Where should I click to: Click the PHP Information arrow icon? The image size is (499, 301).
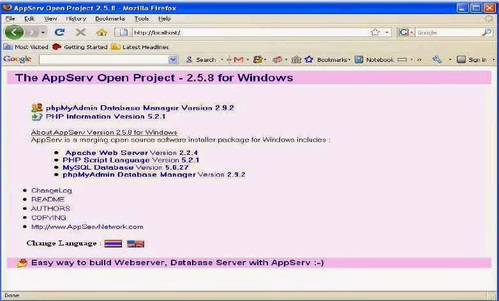(37, 117)
